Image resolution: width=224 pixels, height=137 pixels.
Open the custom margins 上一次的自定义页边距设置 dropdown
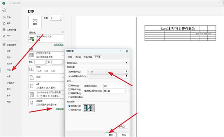47,94
